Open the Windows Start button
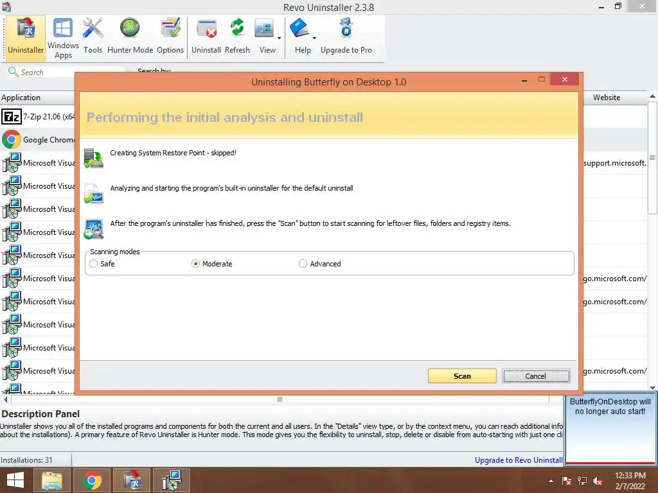 [15, 480]
